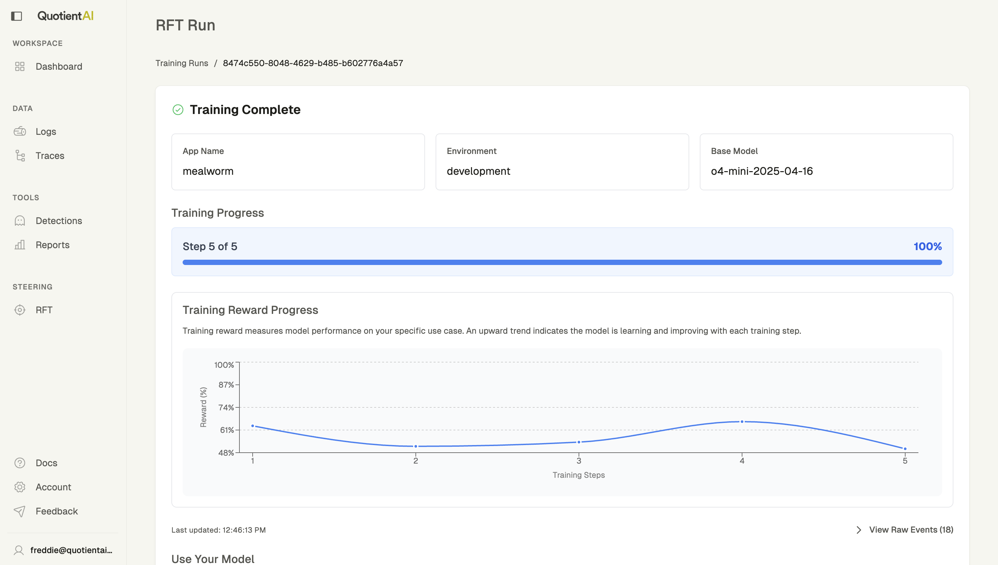
Task: Open View Raw Events (18)
Action: 911,530
